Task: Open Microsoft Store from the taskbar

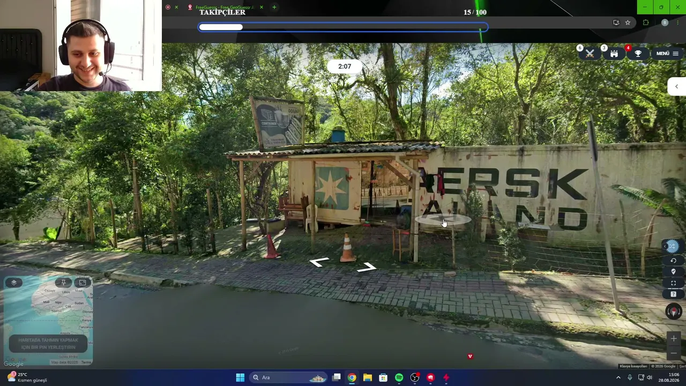Action: tap(383, 377)
